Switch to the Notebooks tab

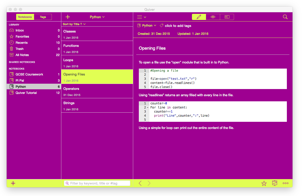pos(25,17)
